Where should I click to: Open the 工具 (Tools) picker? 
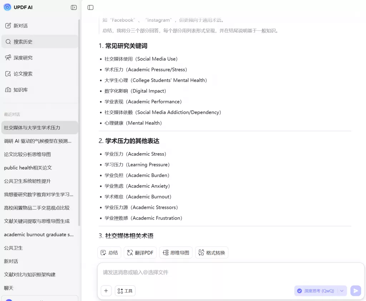point(125,291)
